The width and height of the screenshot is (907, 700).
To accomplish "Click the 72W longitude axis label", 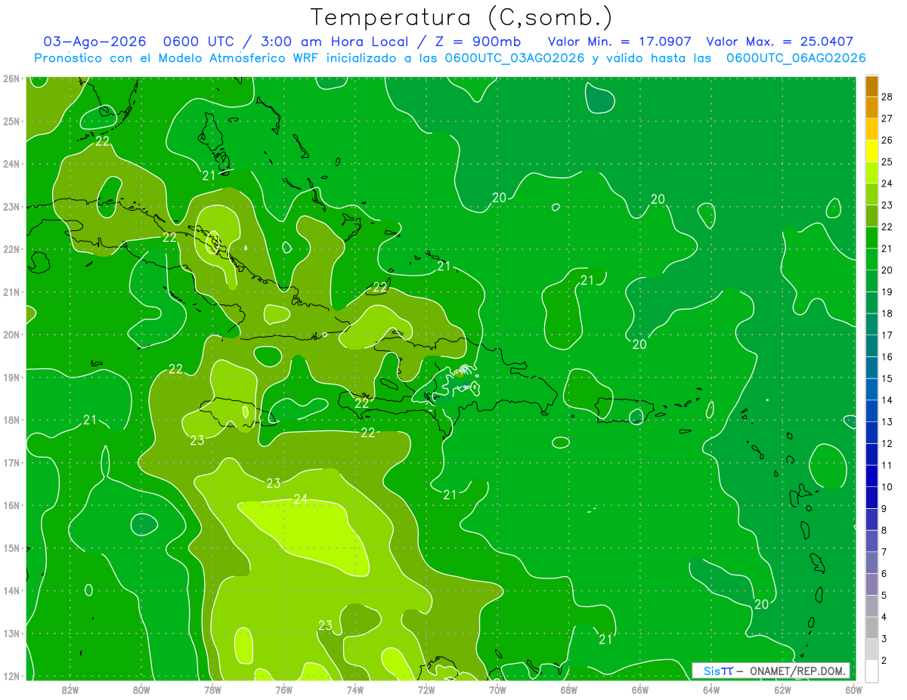I will coord(426,690).
